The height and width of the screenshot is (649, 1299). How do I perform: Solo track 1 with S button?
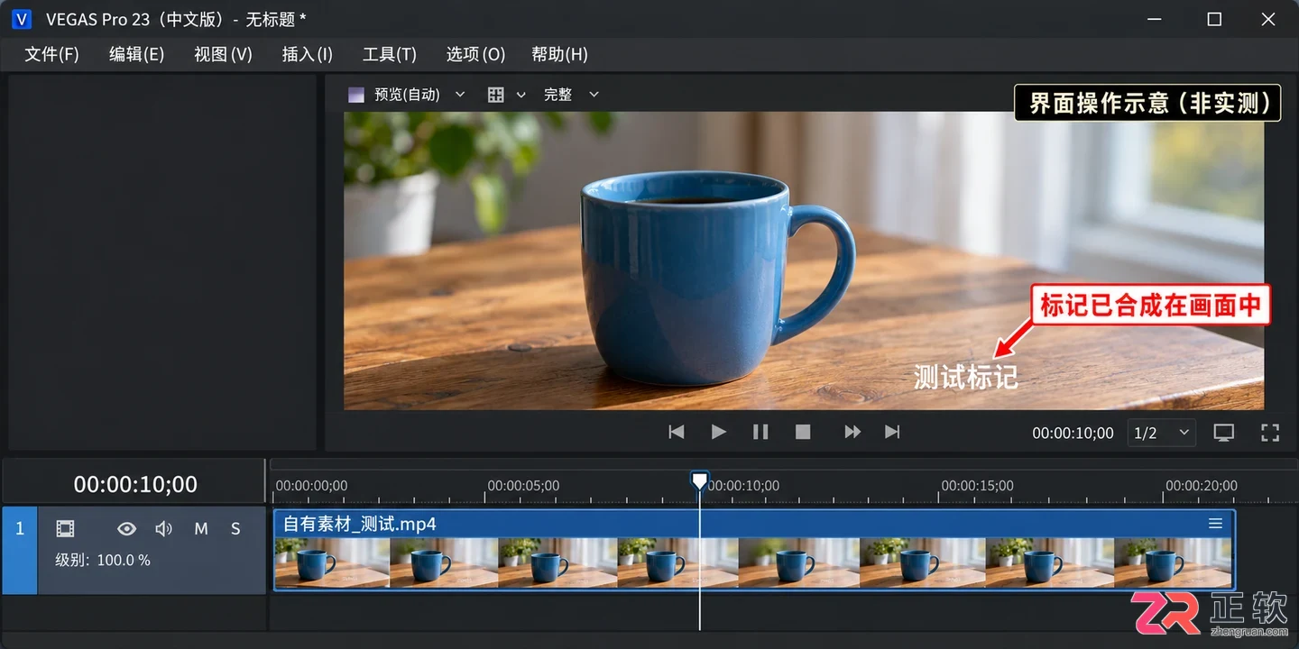point(235,529)
